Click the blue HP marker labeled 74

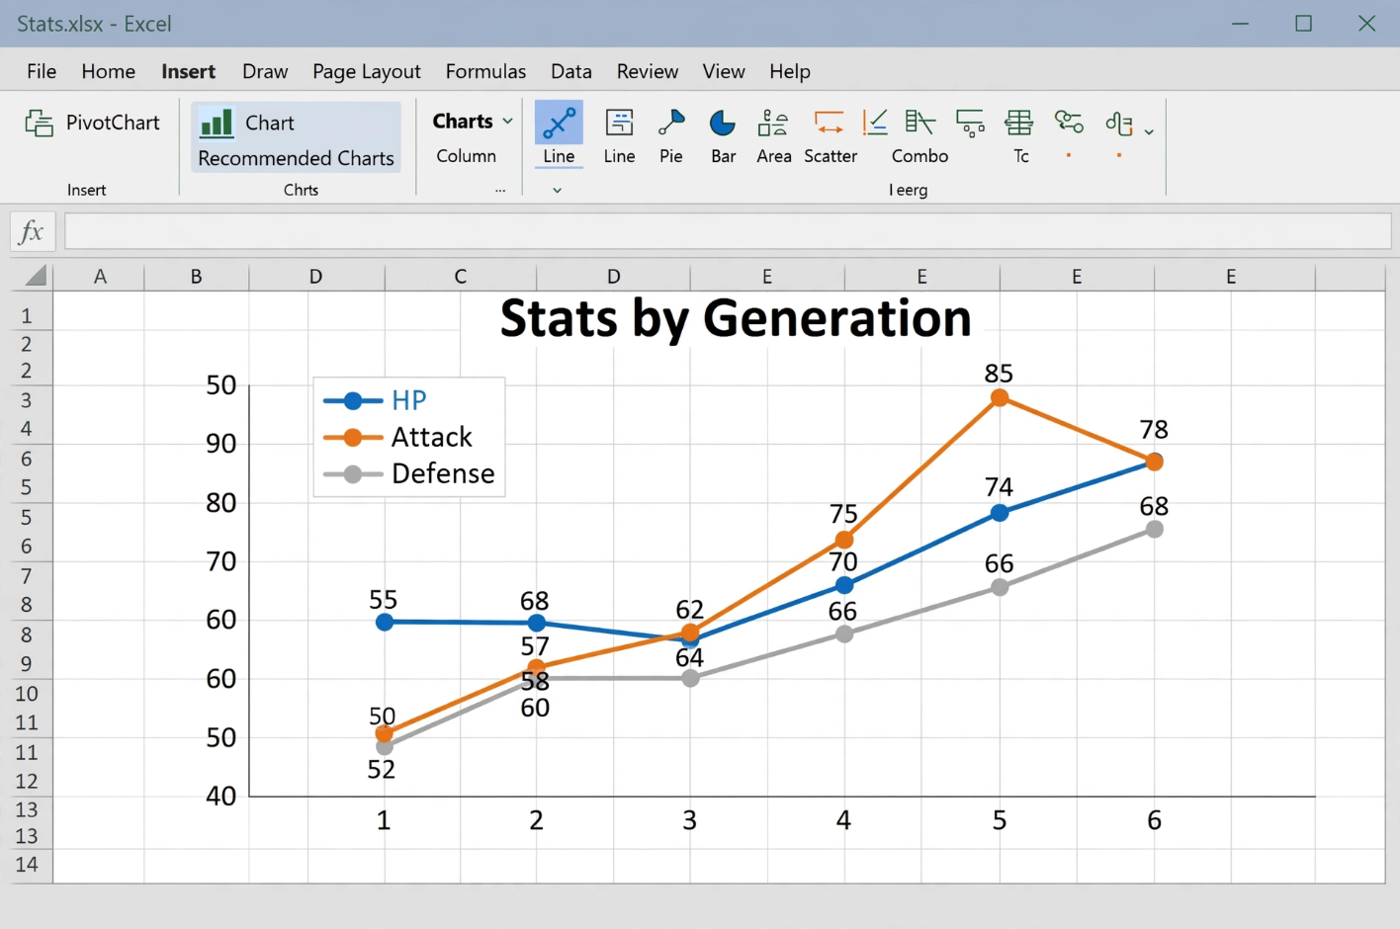(x=1000, y=513)
